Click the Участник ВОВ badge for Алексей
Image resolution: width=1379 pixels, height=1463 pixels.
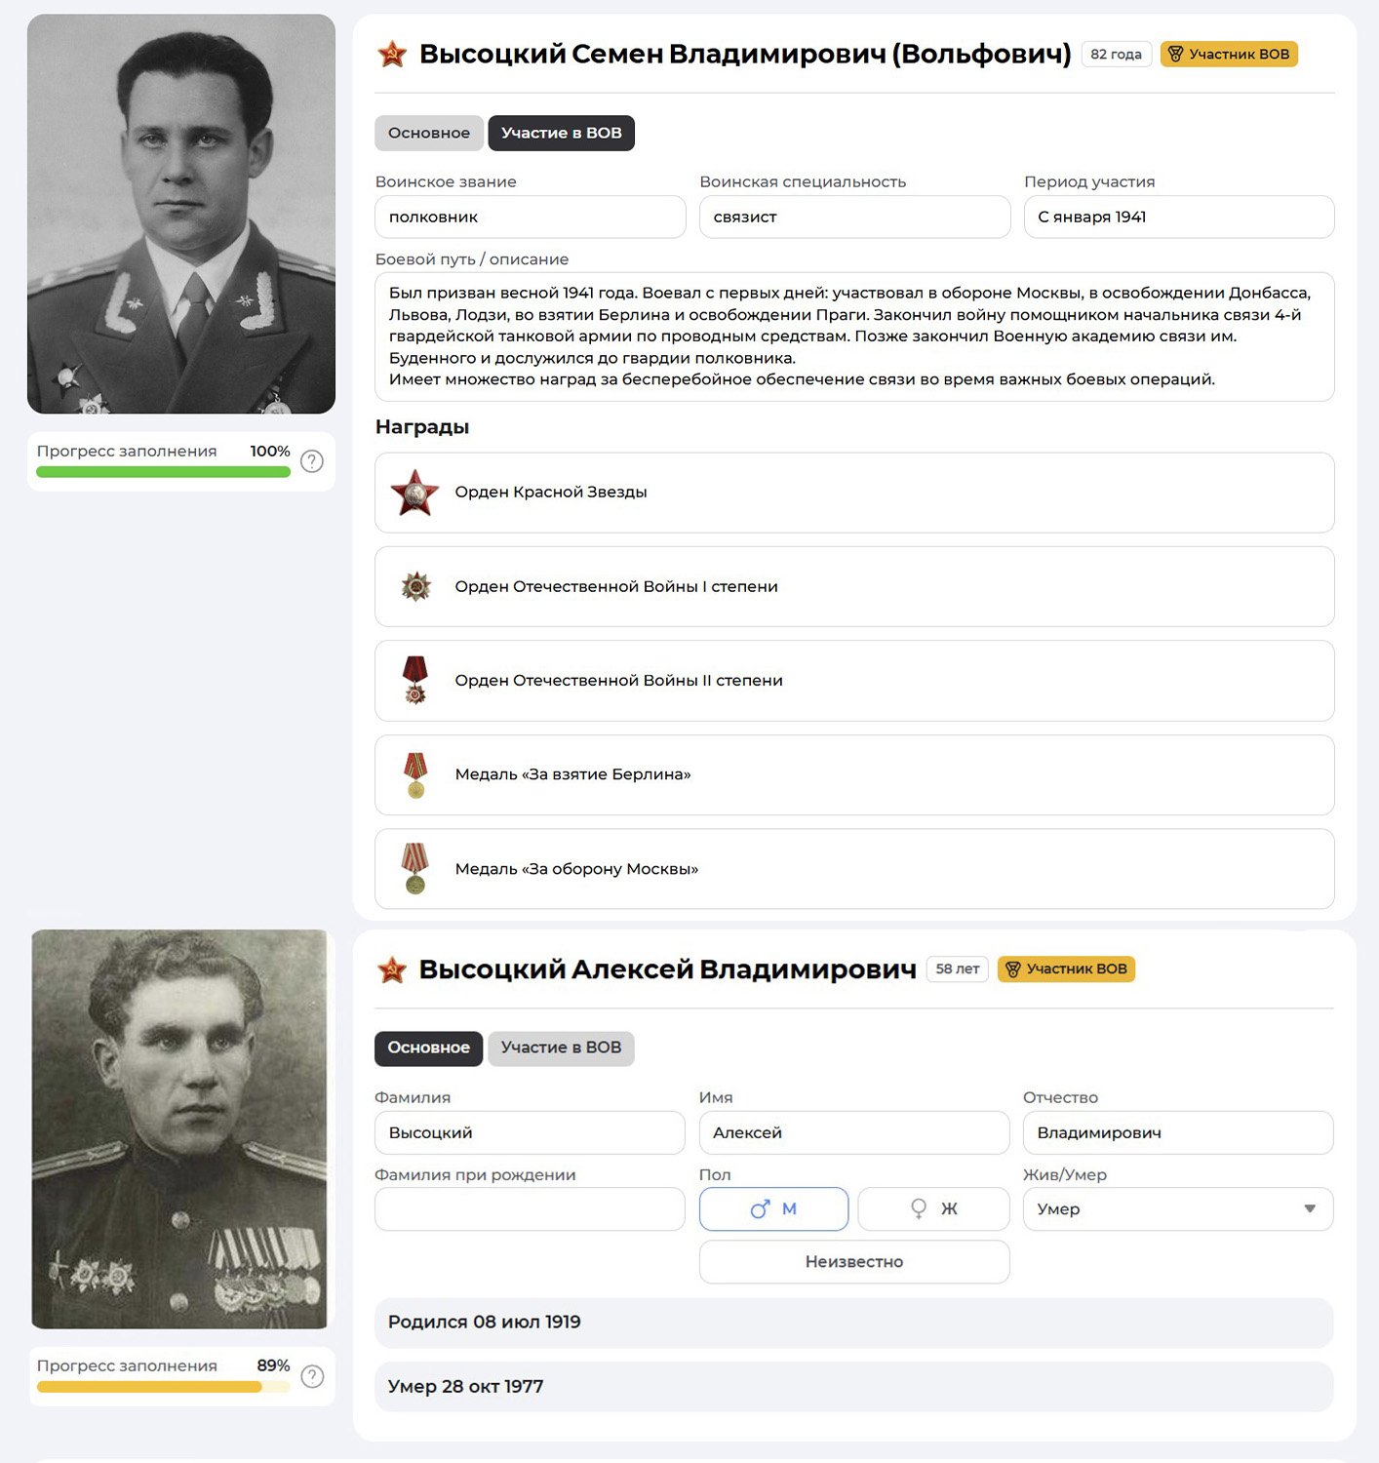point(1067,969)
